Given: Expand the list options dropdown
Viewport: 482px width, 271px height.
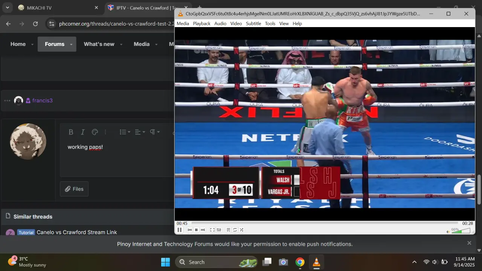Looking at the screenshot, I should pos(125,132).
